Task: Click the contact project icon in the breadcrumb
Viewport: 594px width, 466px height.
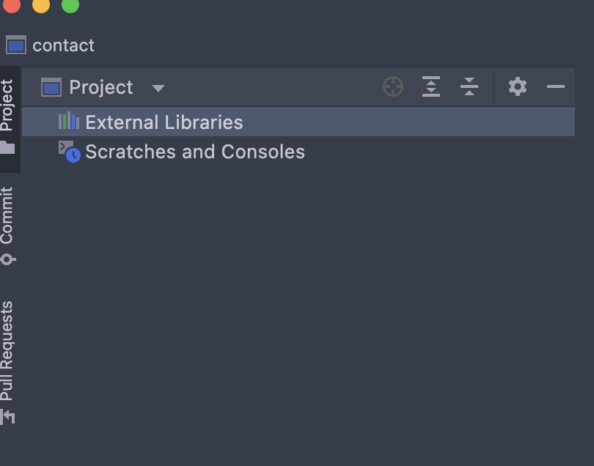Action: tap(16, 45)
